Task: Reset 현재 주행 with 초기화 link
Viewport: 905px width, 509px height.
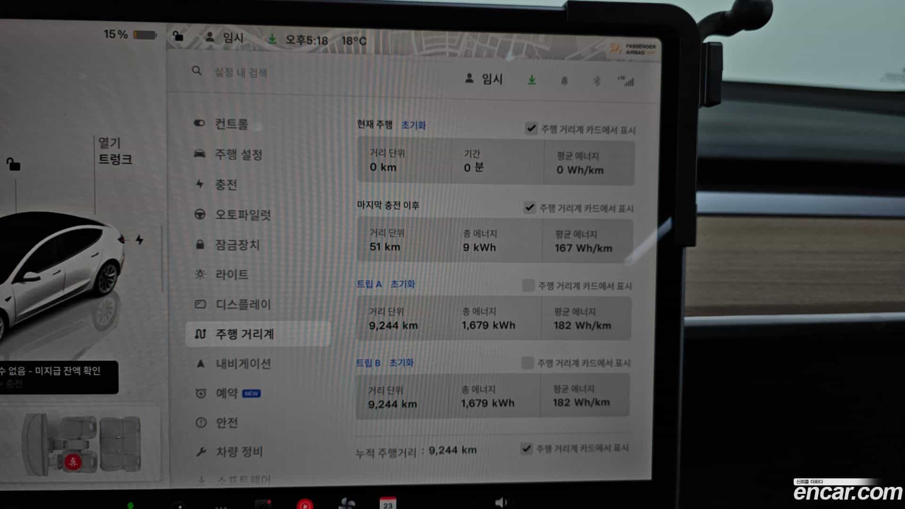Action: click(x=414, y=125)
